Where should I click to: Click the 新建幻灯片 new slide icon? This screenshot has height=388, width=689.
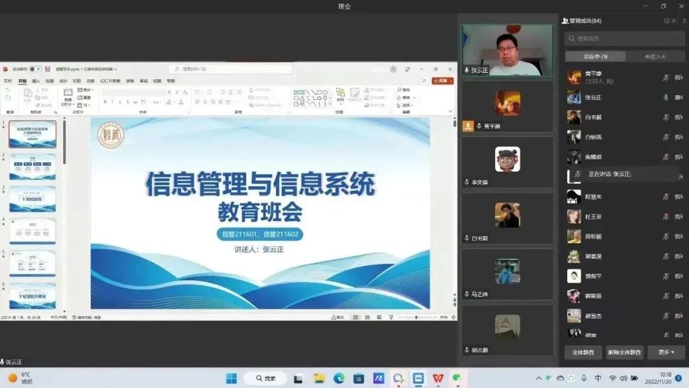[68, 93]
